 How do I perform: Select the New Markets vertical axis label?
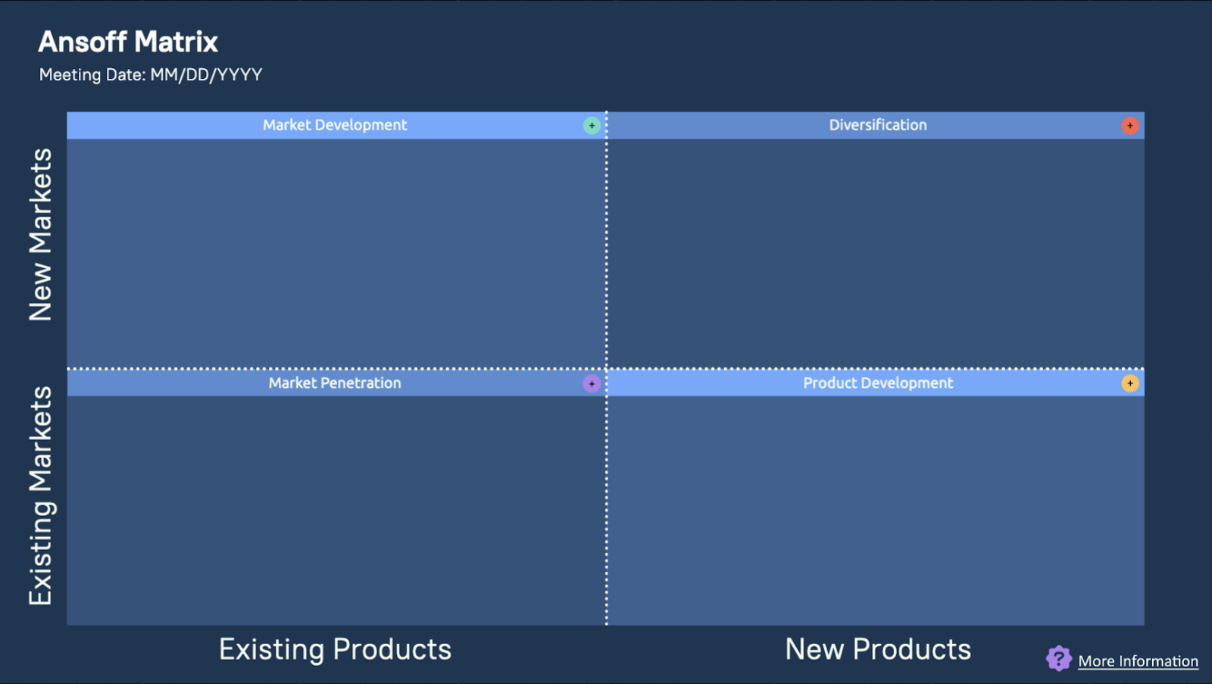[x=41, y=235]
